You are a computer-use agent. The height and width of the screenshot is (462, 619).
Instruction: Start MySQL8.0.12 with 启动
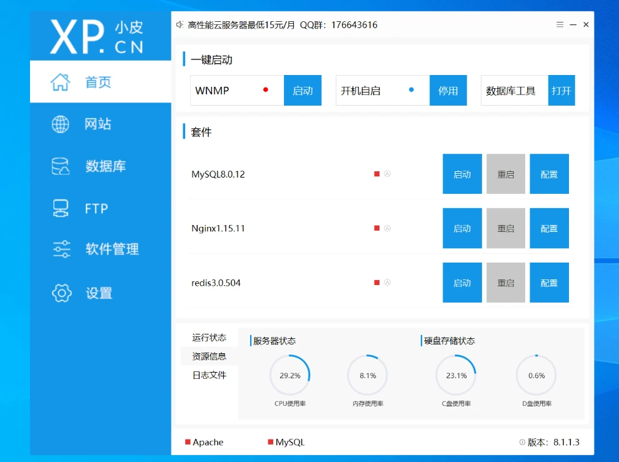462,174
